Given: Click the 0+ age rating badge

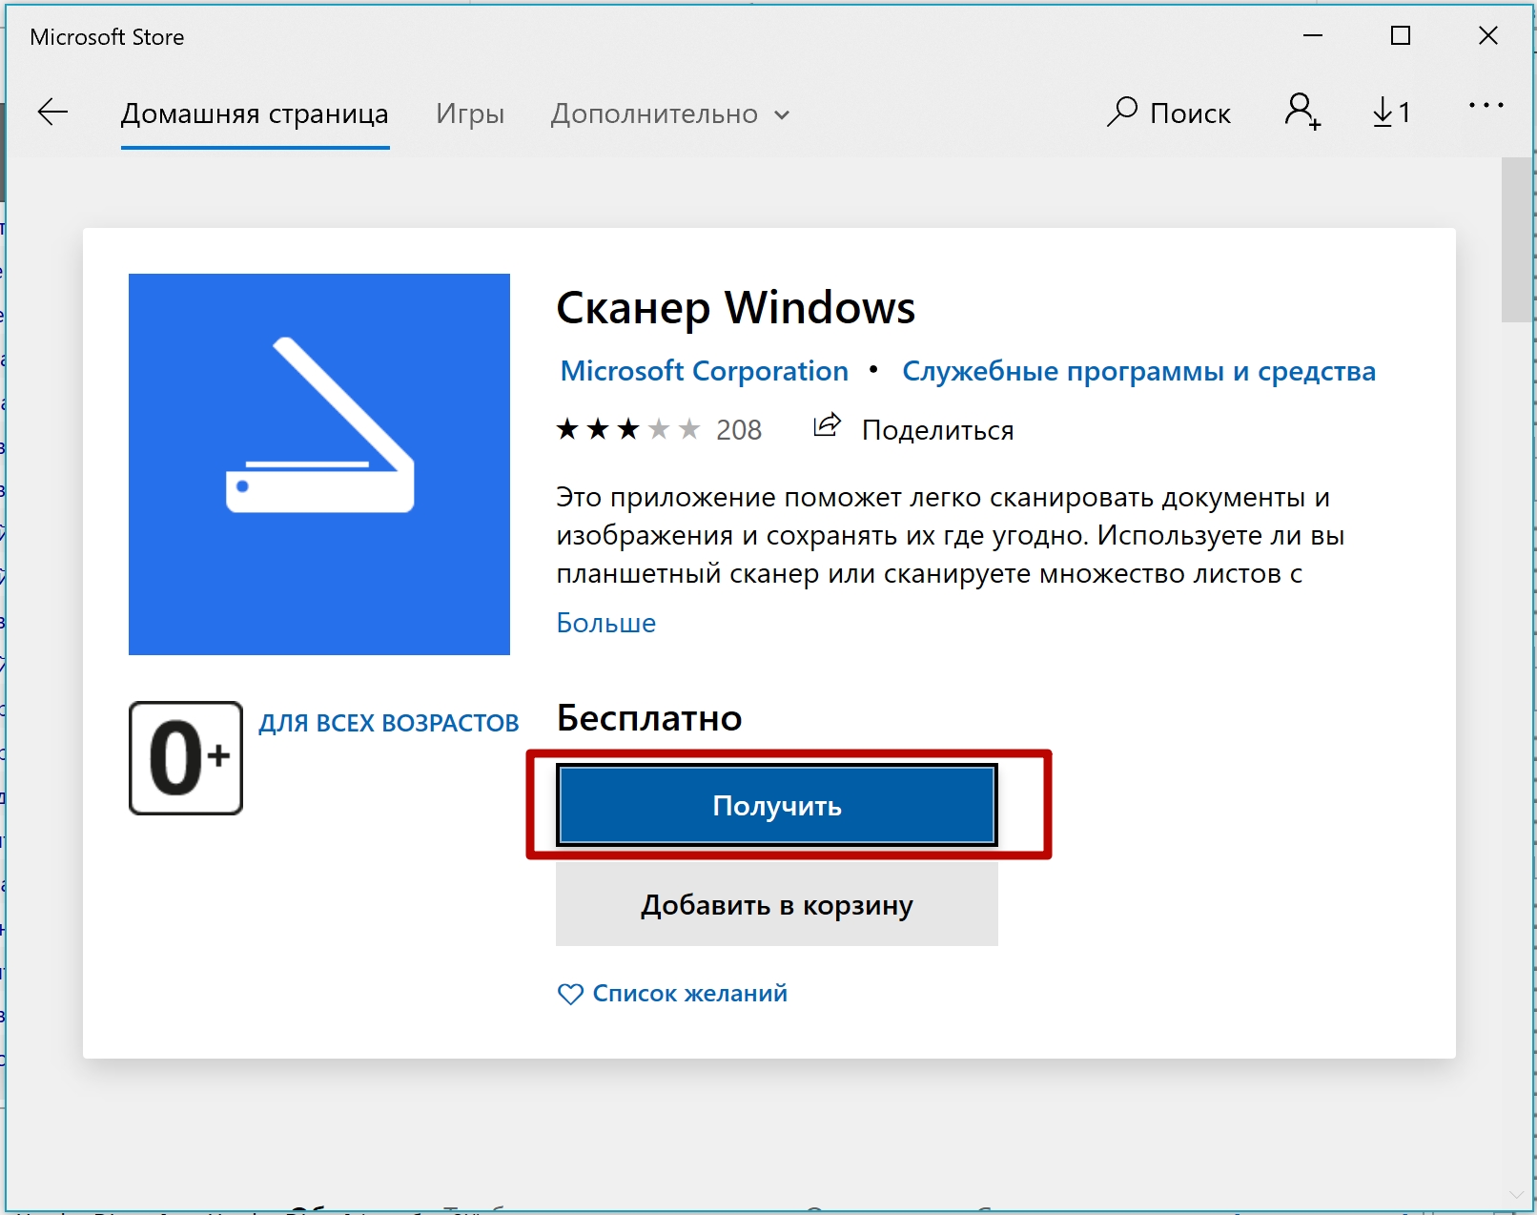Looking at the screenshot, I should coord(185,756).
